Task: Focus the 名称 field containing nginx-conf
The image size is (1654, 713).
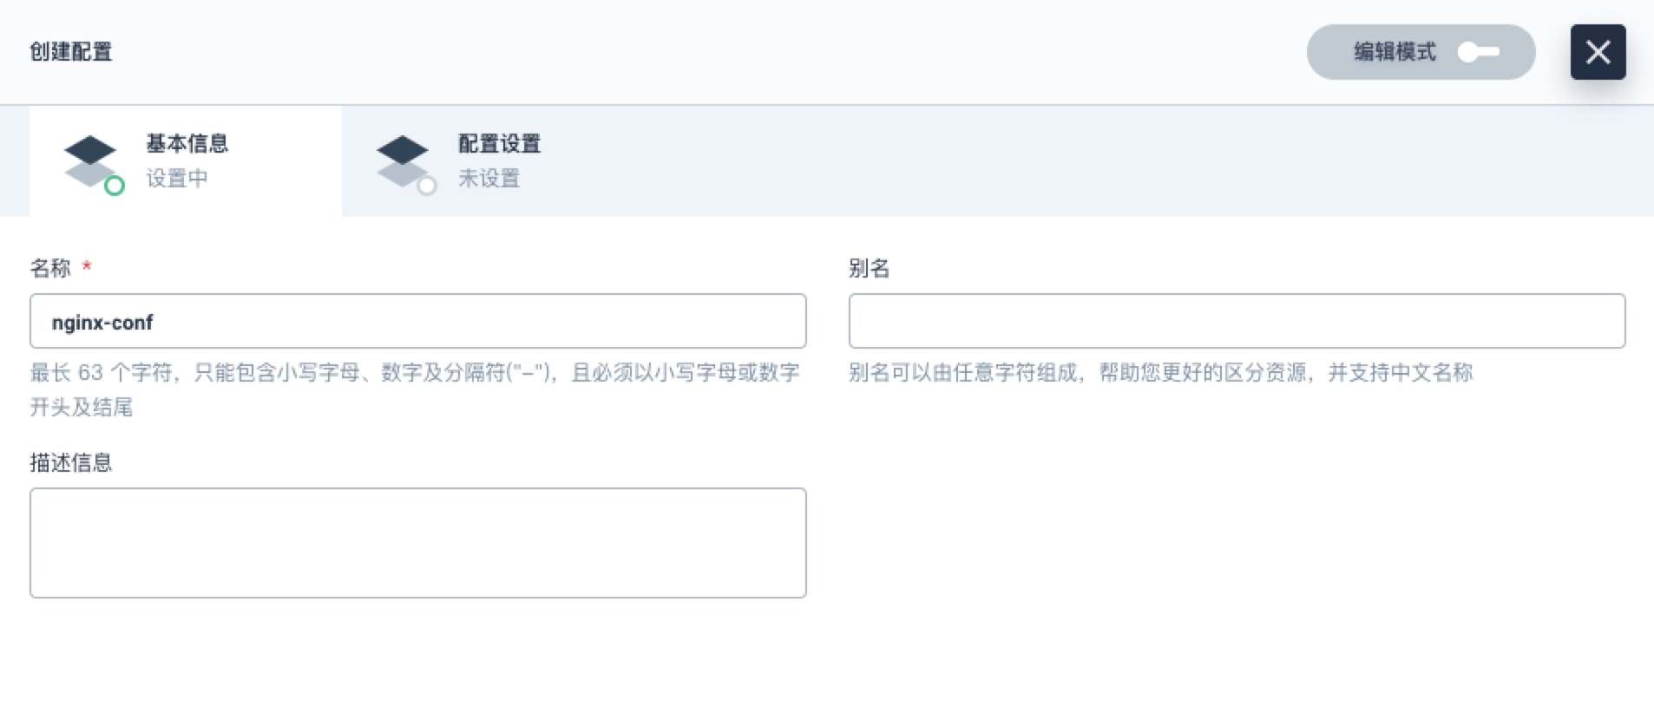Action: point(418,321)
